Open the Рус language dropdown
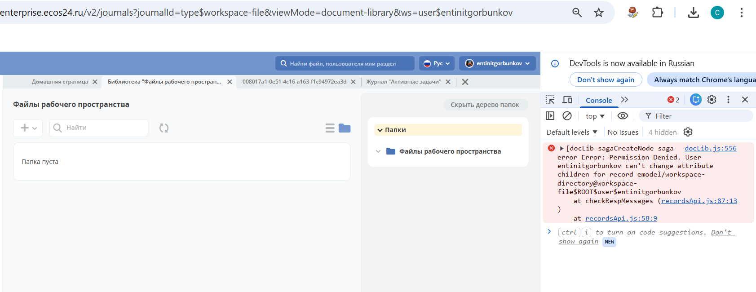 437,63
